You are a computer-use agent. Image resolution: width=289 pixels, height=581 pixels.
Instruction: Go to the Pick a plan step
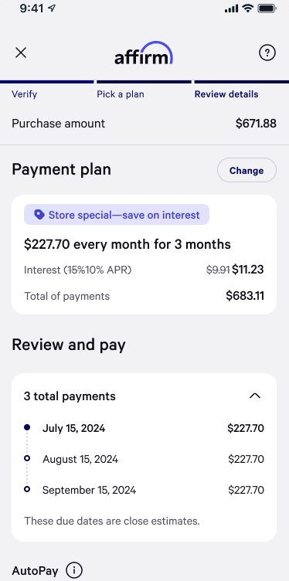(121, 94)
